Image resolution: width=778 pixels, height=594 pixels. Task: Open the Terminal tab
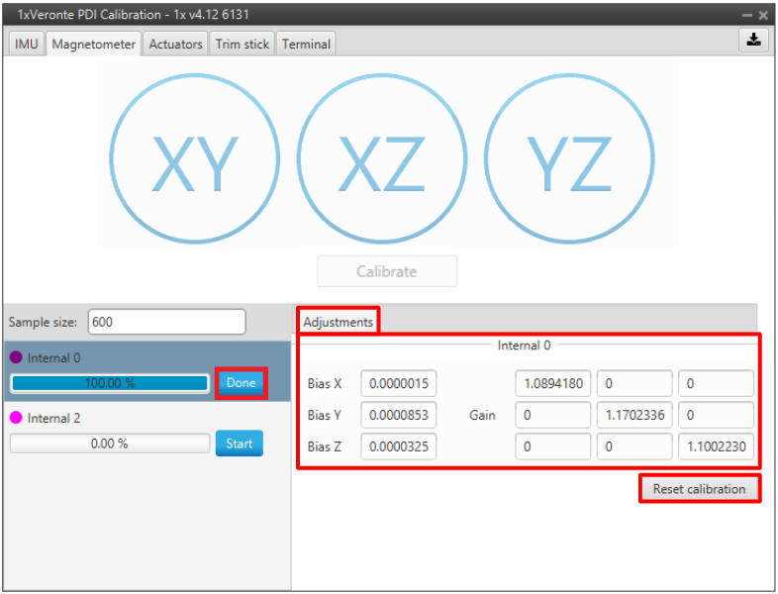pyautogui.click(x=306, y=45)
